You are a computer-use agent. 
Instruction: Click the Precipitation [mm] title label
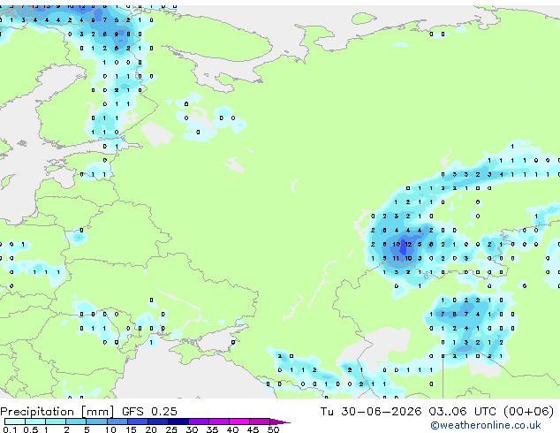coord(57,412)
